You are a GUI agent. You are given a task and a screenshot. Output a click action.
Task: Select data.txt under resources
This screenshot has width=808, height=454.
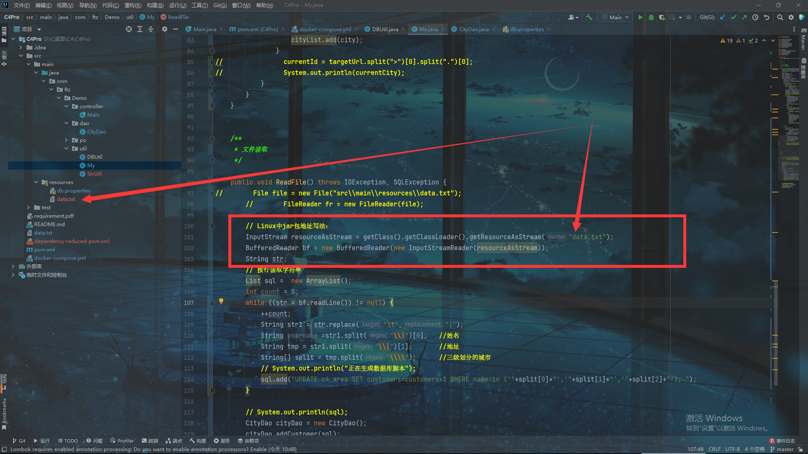66,199
